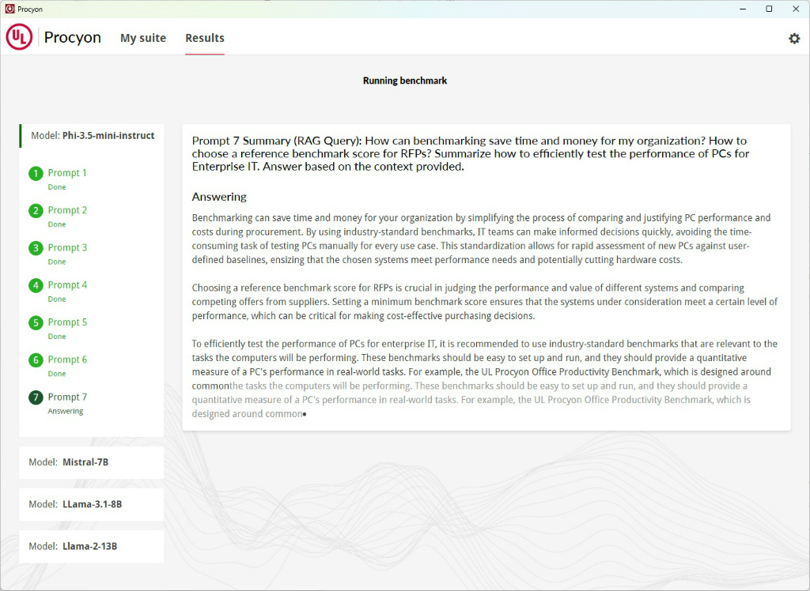The height and width of the screenshot is (591, 810).
Task: Open the Prompt 2 label
Action: pyautogui.click(x=67, y=210)
